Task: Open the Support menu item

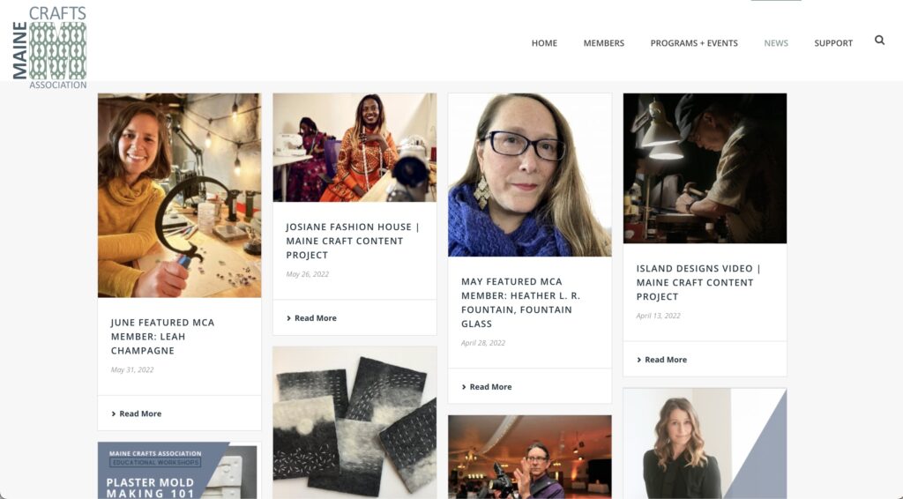Action: (x=833, y=43)
